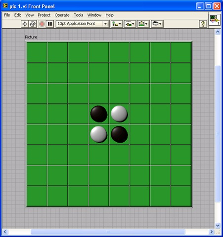Open Context Help question mark

(203, 24)
